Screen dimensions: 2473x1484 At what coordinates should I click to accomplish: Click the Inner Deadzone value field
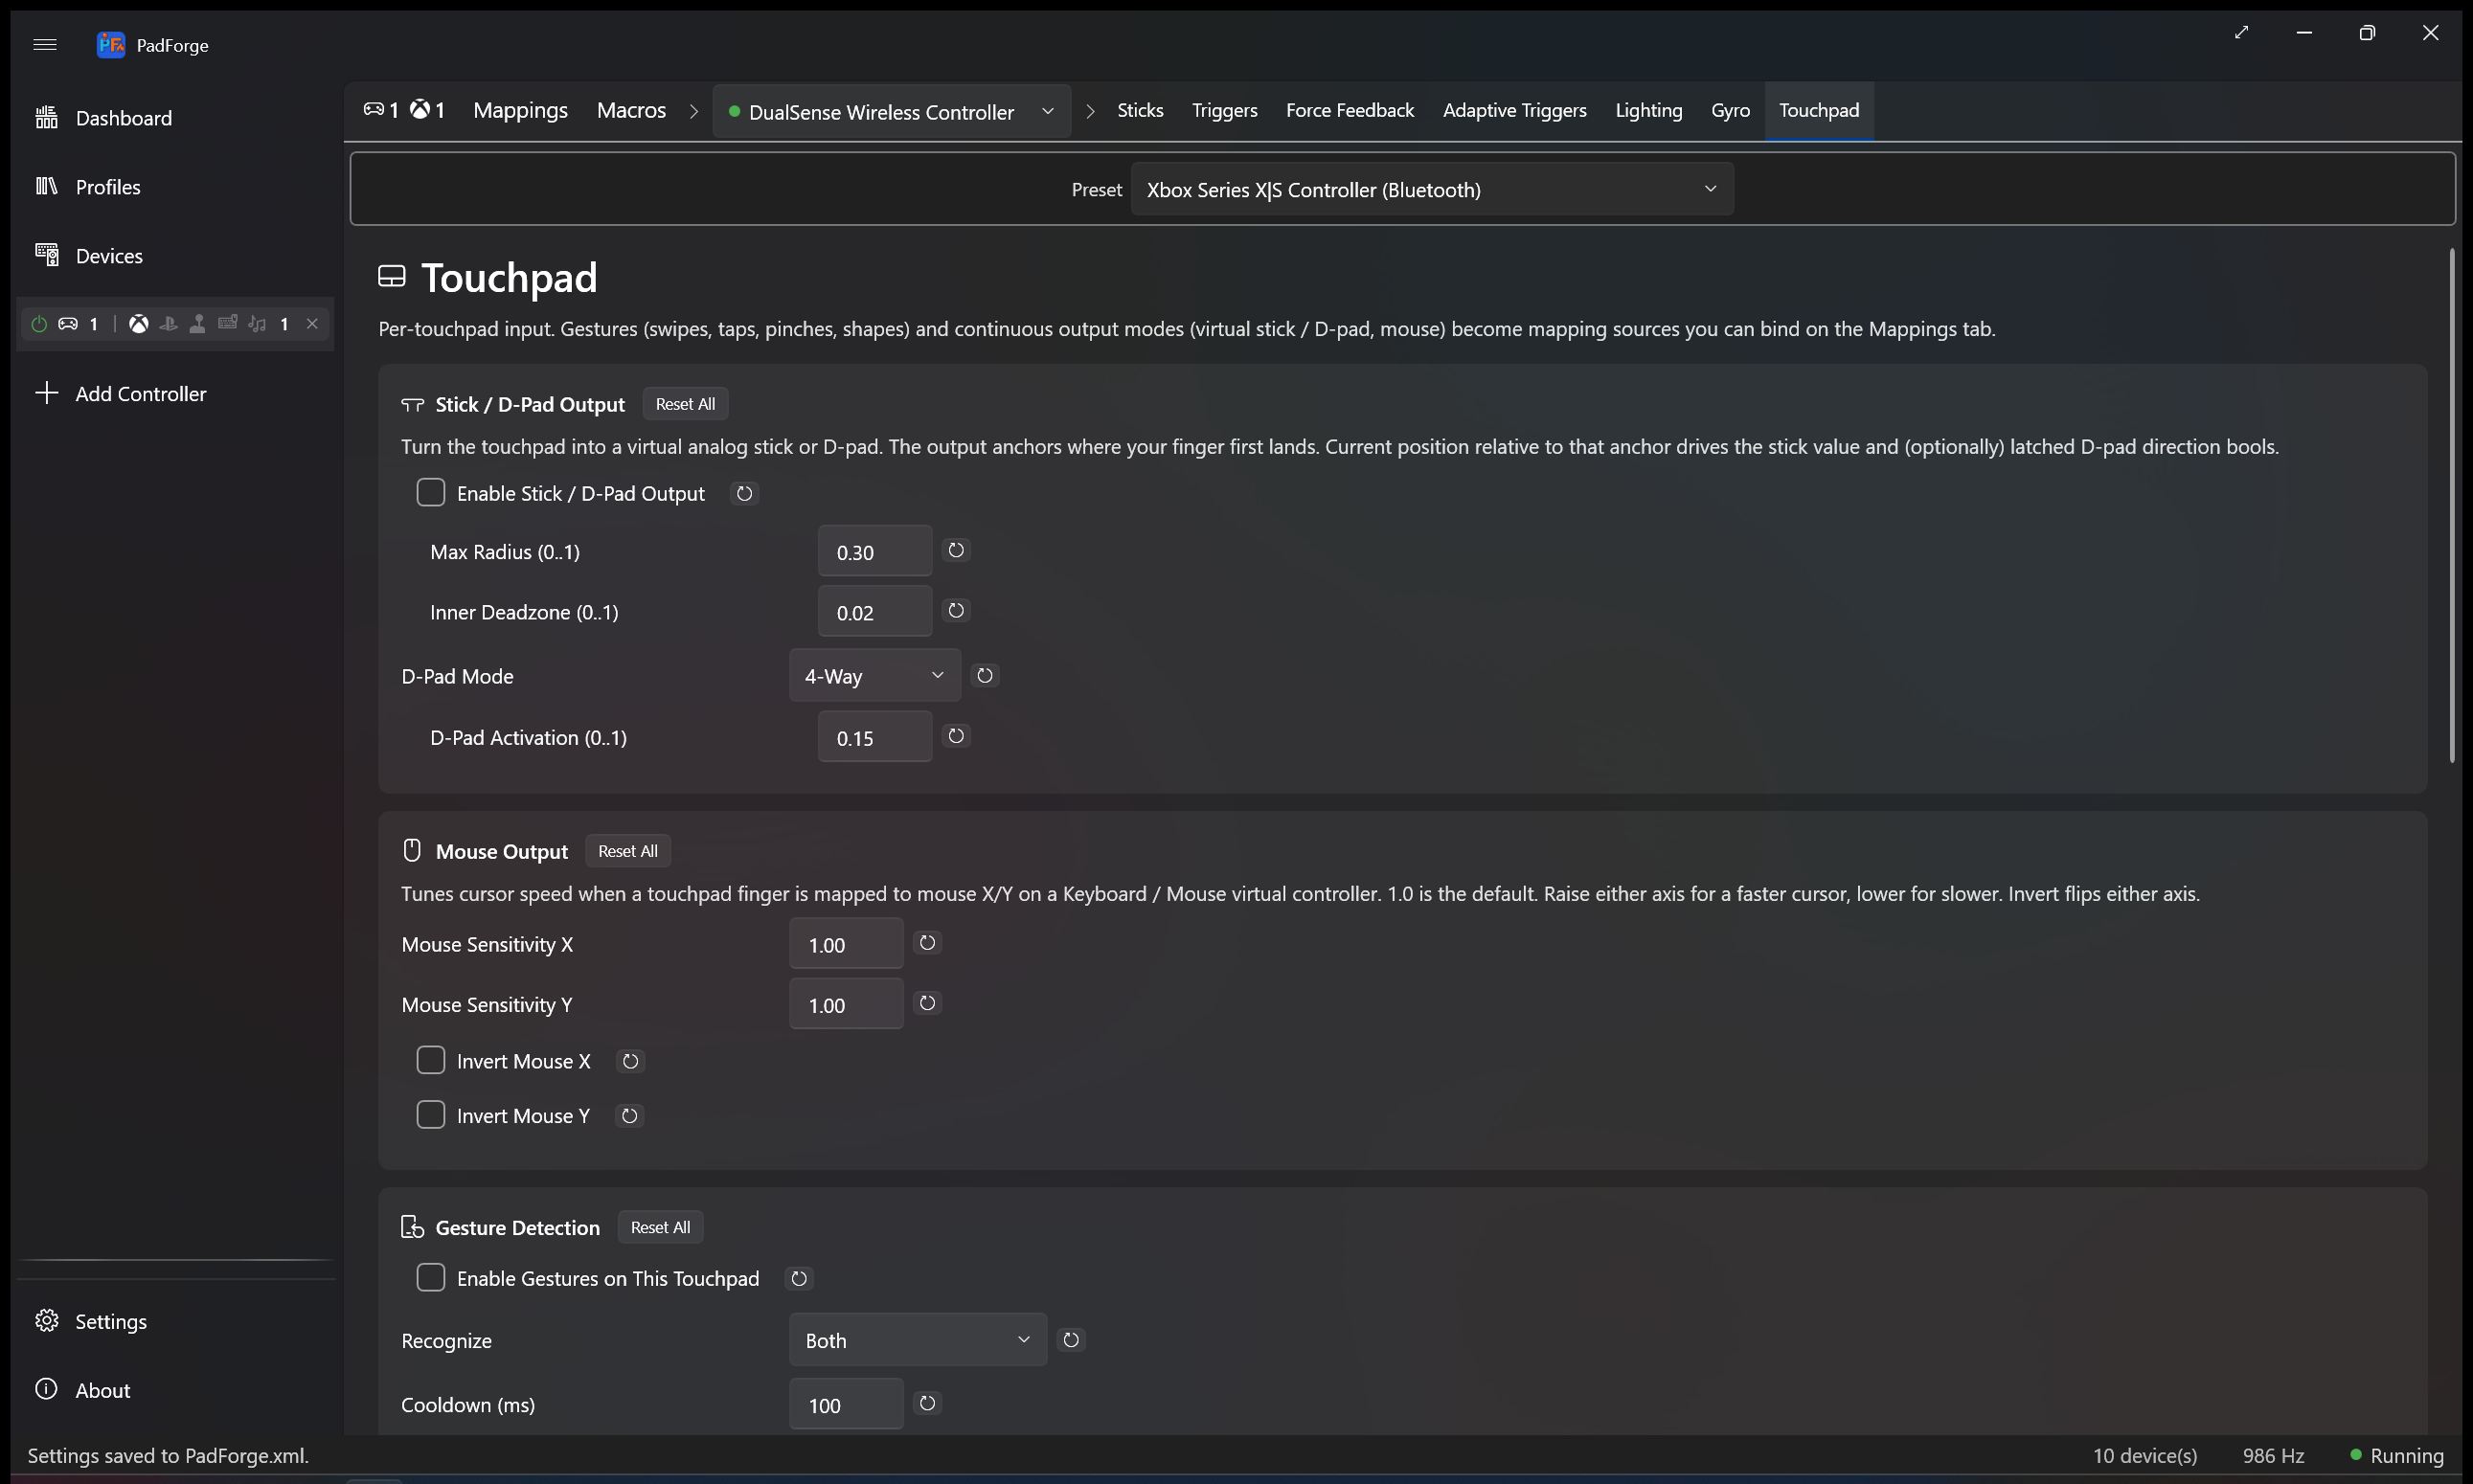(874, 611)
